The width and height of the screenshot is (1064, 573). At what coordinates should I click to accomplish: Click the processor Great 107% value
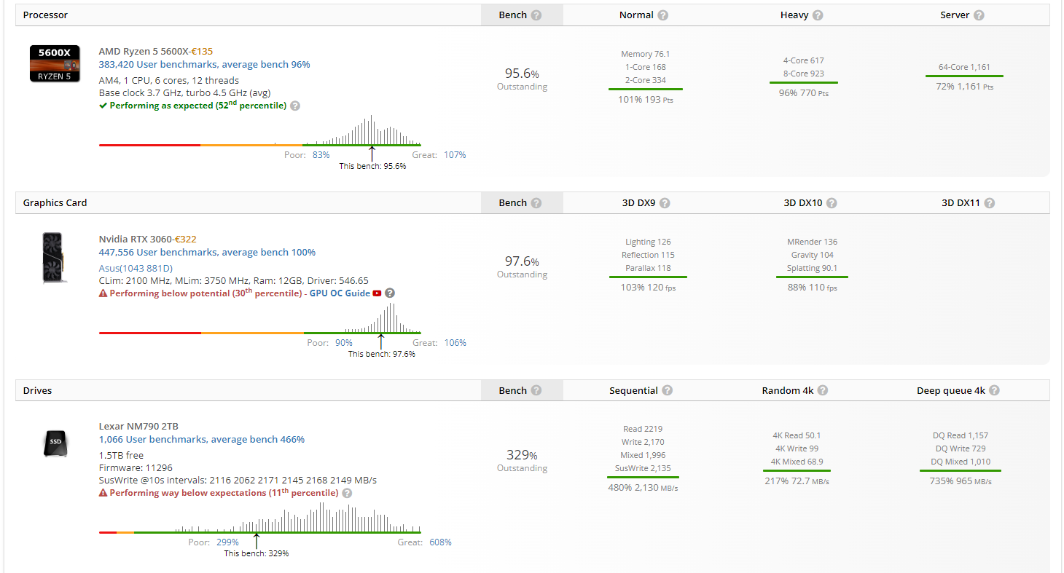tap(455, 155)
